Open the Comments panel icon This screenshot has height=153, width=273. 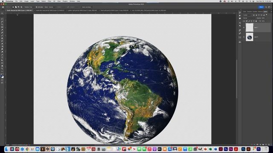click(240, 18)
